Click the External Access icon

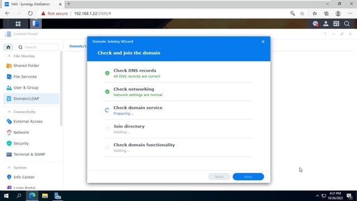pyautogui.click(x=9, y=122)
